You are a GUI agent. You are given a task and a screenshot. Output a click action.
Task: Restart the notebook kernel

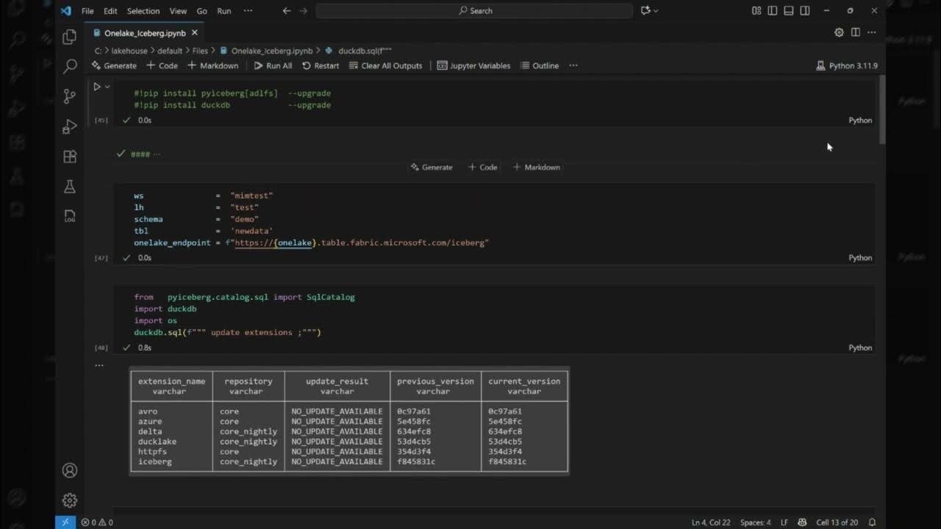(321, 65)
